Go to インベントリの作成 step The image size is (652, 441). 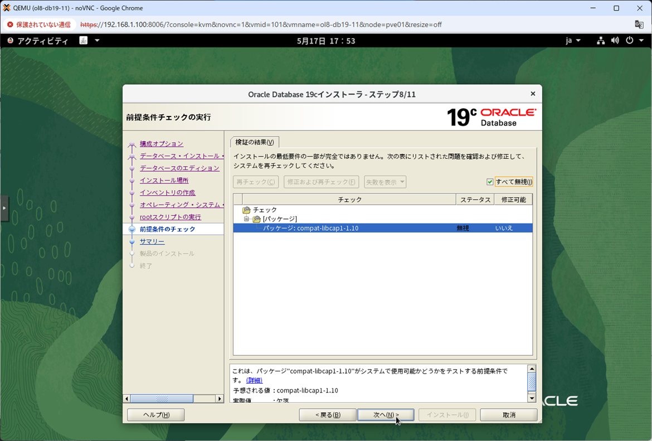point(168,192)
